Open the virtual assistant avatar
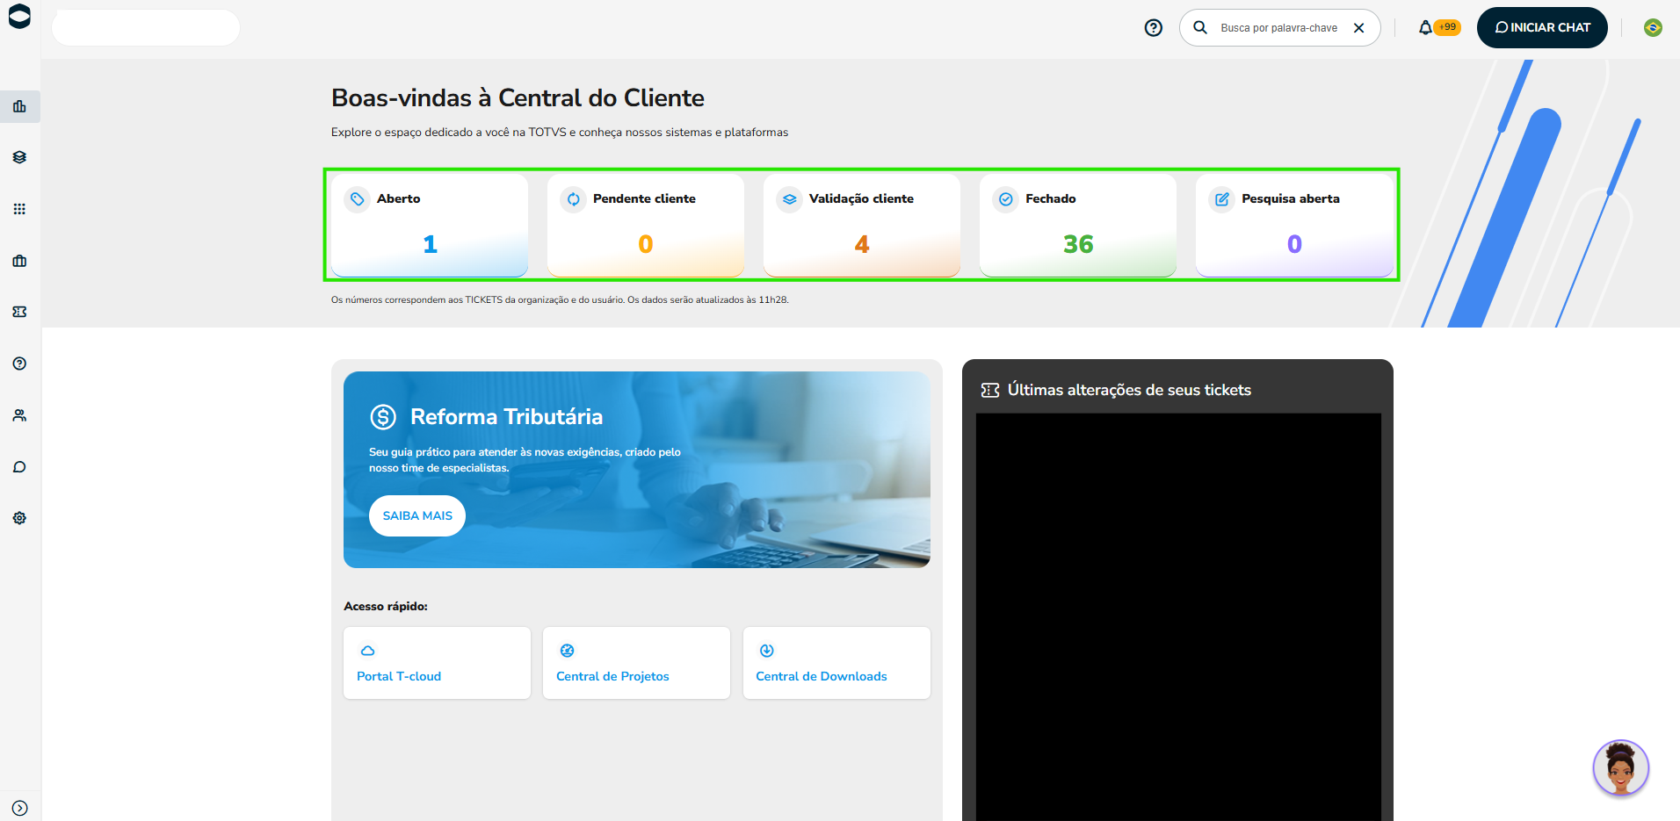The width and height of the screenshot is (1680, 821). point(1620,767)
